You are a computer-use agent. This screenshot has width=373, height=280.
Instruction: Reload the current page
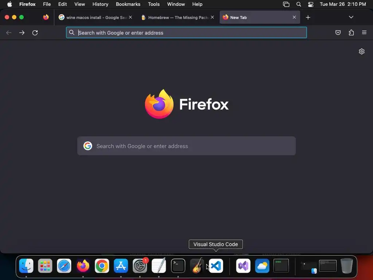point(35,32)
